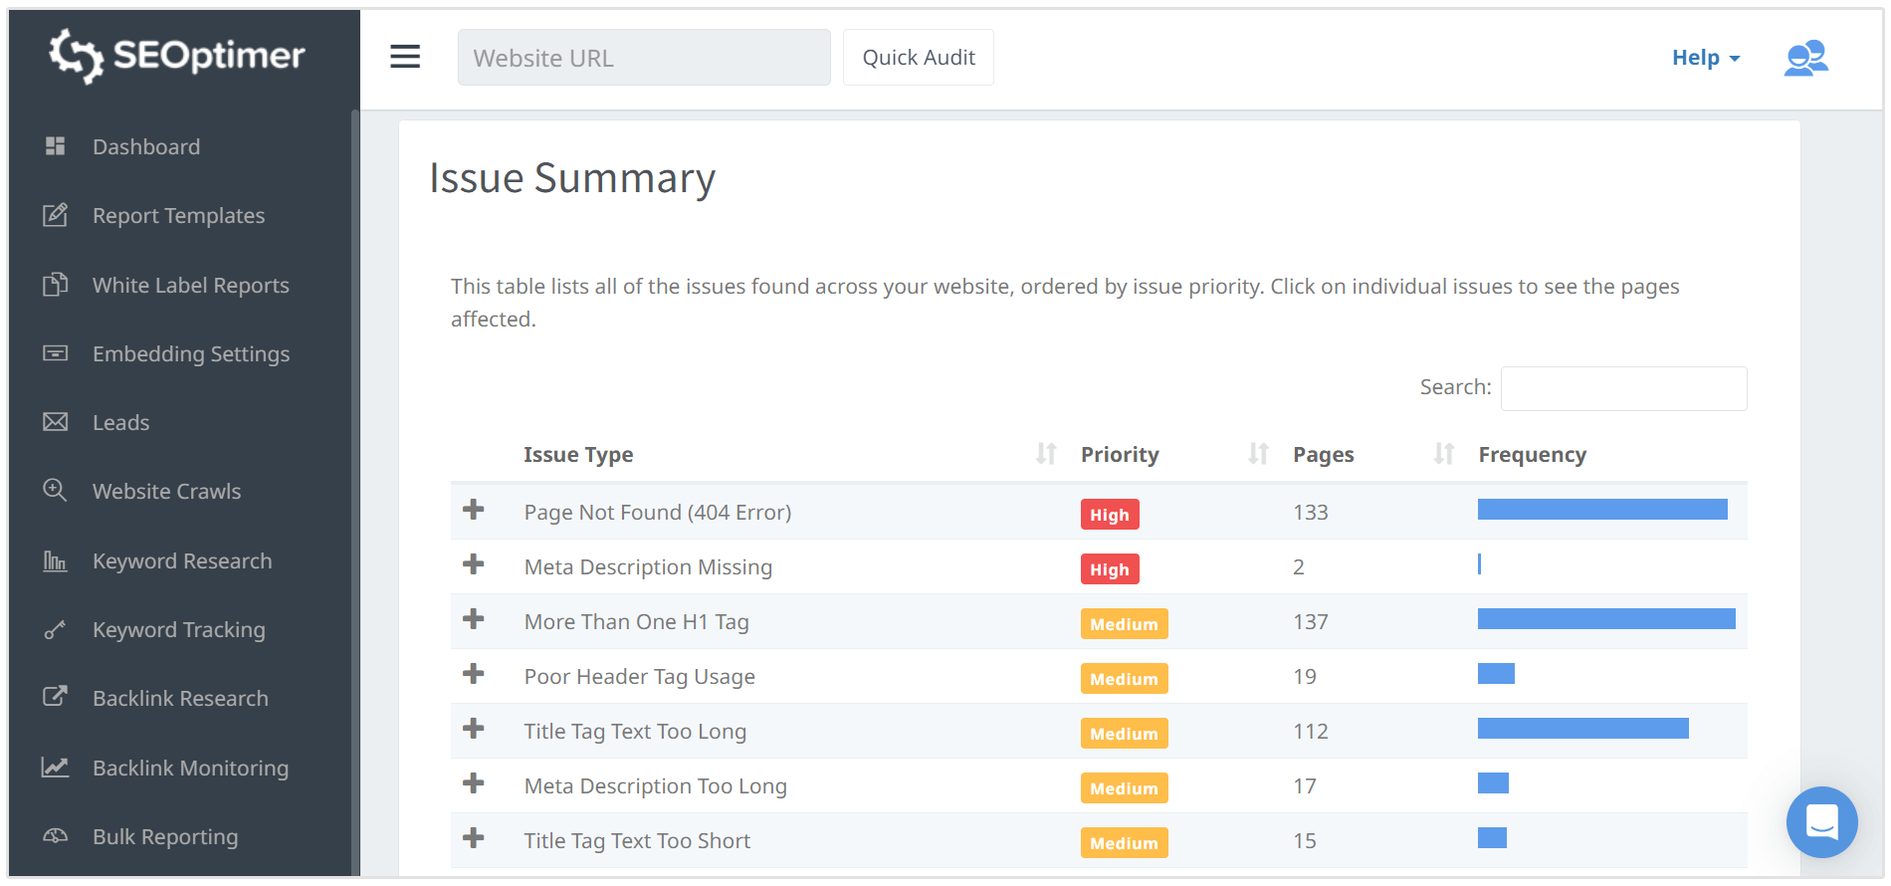Click the Website URL input field
The height and width of the screenshot is (886, 1891).
tap(644, 58)
